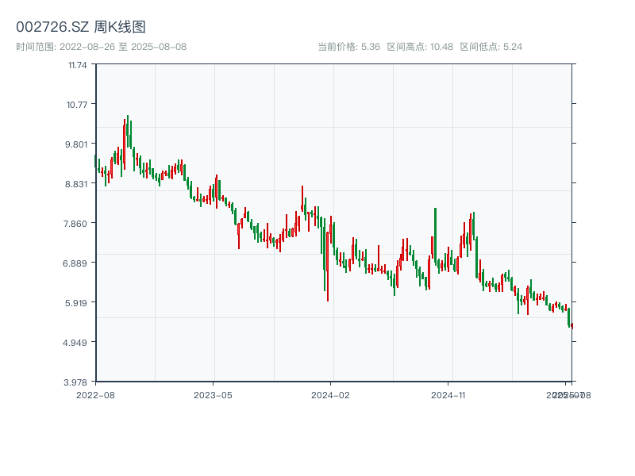Image resolution: width=635 pixels, height=476 pixels.
Task: Click the 10.77 y-axis price label
Action: coord(78,105)
